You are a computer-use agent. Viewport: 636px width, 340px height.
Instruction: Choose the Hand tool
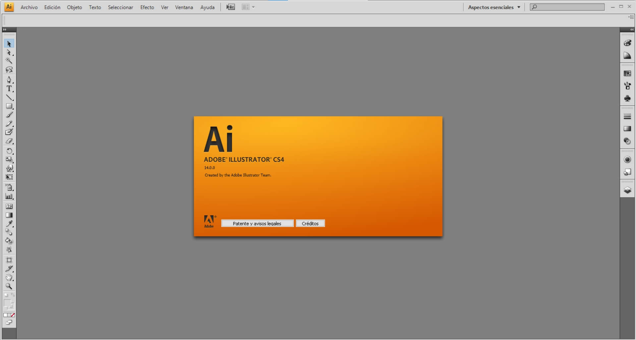(x=9, y=277)
